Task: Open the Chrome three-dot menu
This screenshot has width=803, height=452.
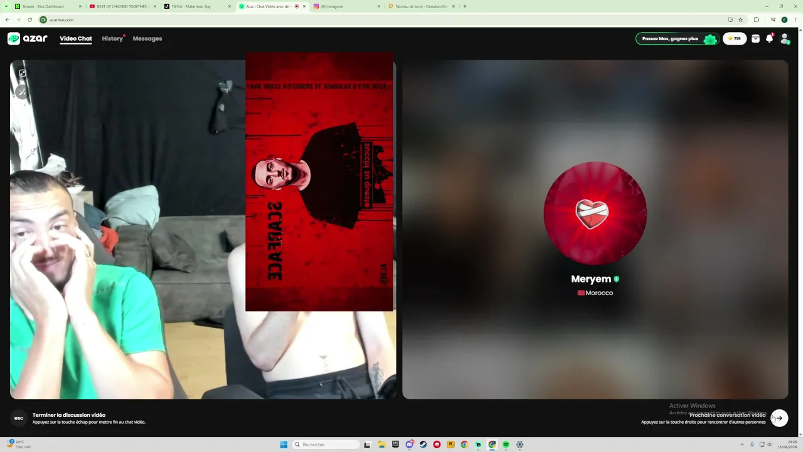Action: pyautogui.click(x=795, y=19)
